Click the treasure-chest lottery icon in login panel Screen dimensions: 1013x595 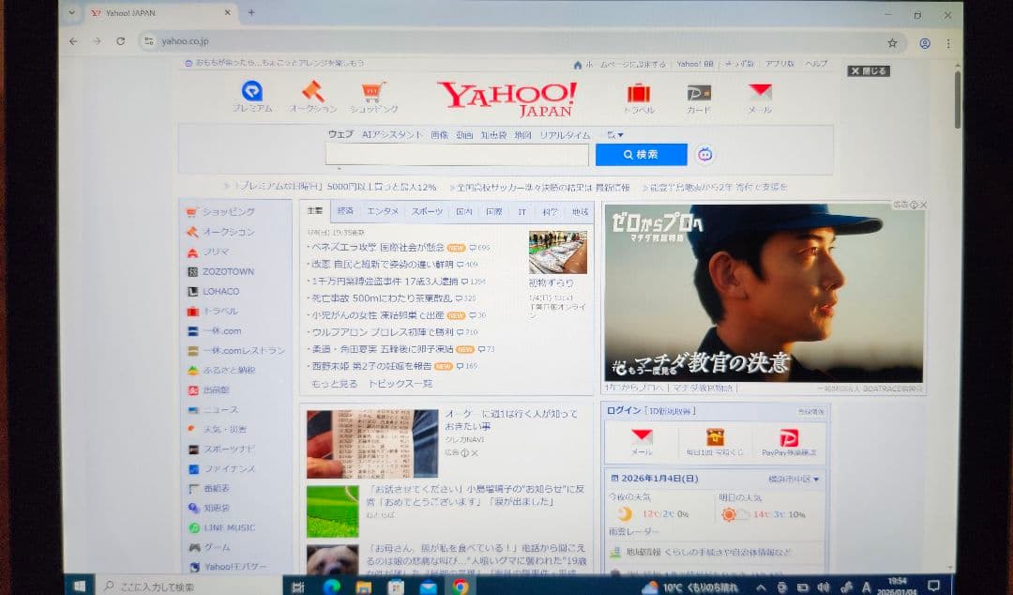tap(718, 435)
